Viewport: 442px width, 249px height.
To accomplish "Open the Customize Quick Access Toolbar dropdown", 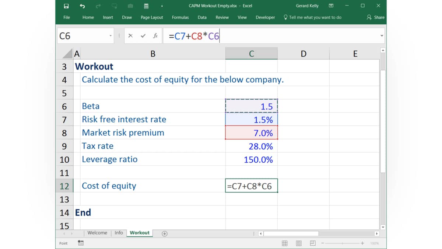I will click(x=162, y=6).
